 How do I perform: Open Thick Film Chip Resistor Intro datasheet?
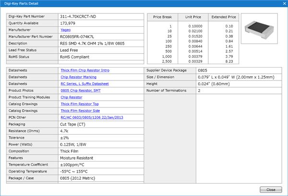pos(85,70)
